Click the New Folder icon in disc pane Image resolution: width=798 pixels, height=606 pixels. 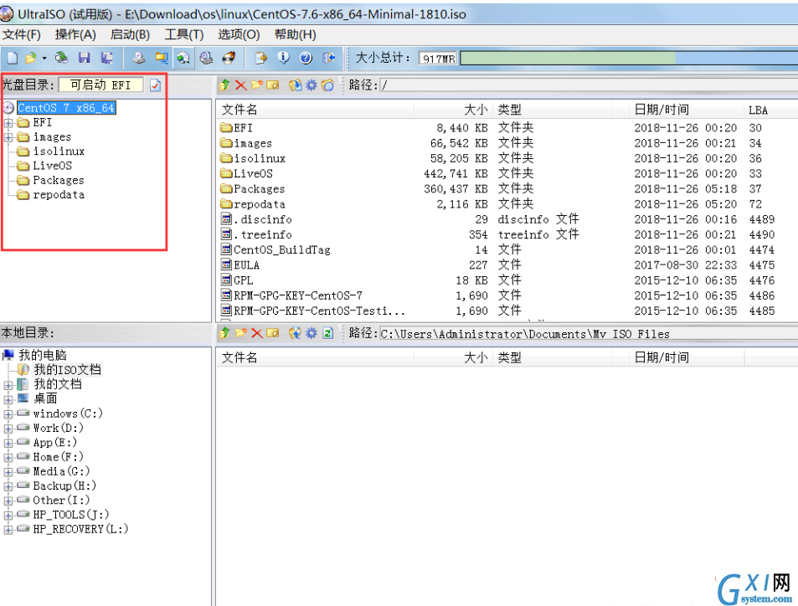click(x=256, y=85)
